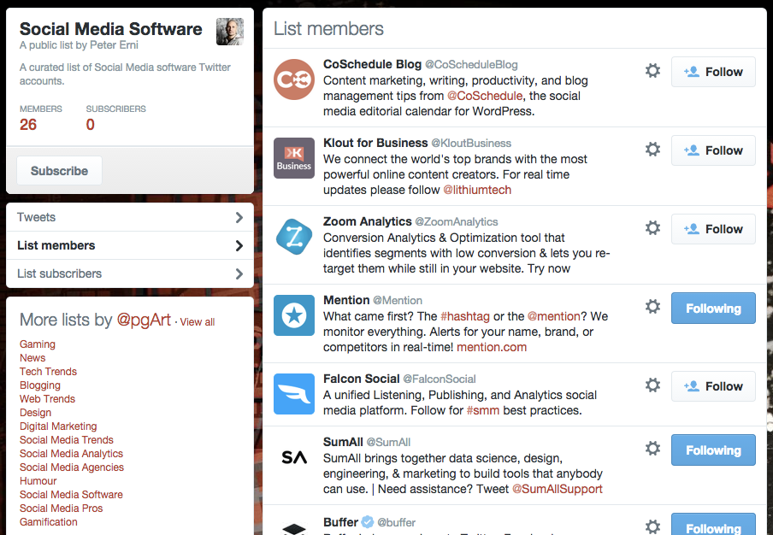The height and width of the screenshot is (535, 773).
Task: Click the @lithiumtech mention link
Action: tap(477, 190)
